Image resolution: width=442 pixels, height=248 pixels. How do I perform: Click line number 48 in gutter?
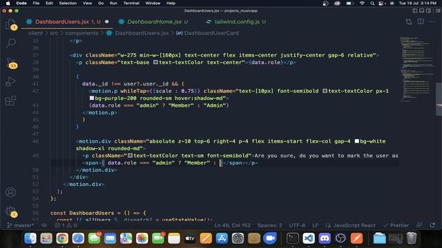(35, 141)
